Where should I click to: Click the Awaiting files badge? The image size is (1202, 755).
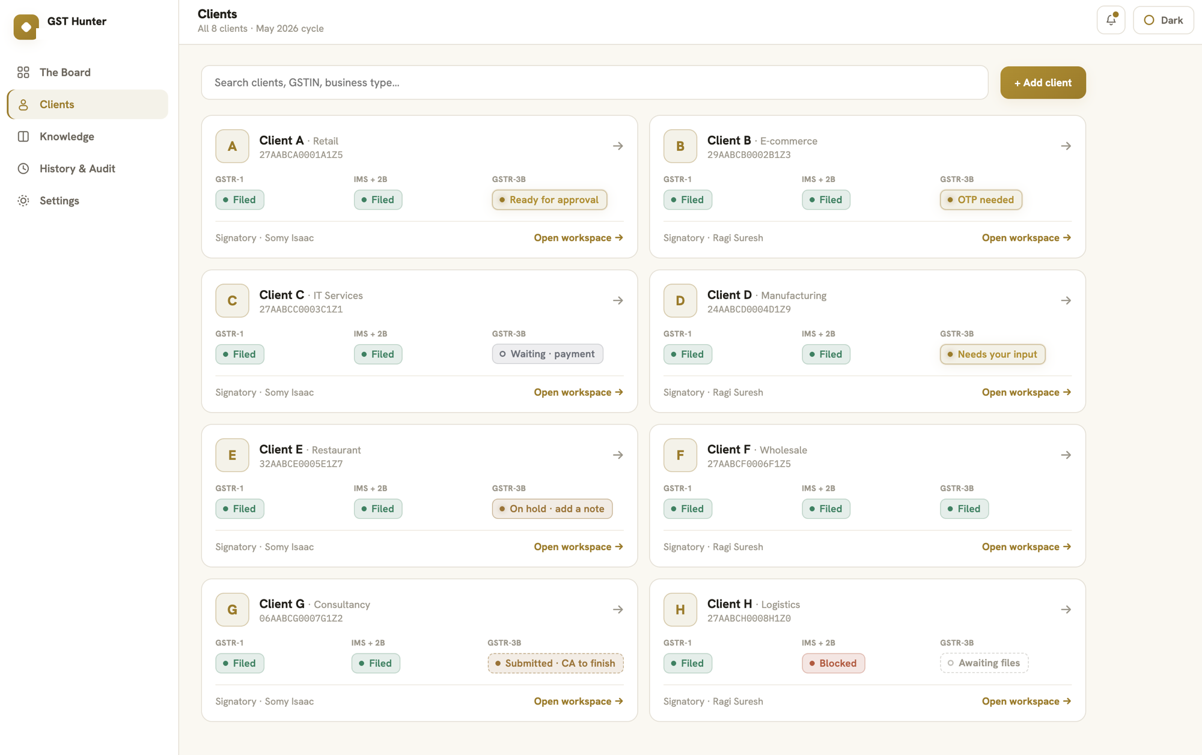pos(984,663)
